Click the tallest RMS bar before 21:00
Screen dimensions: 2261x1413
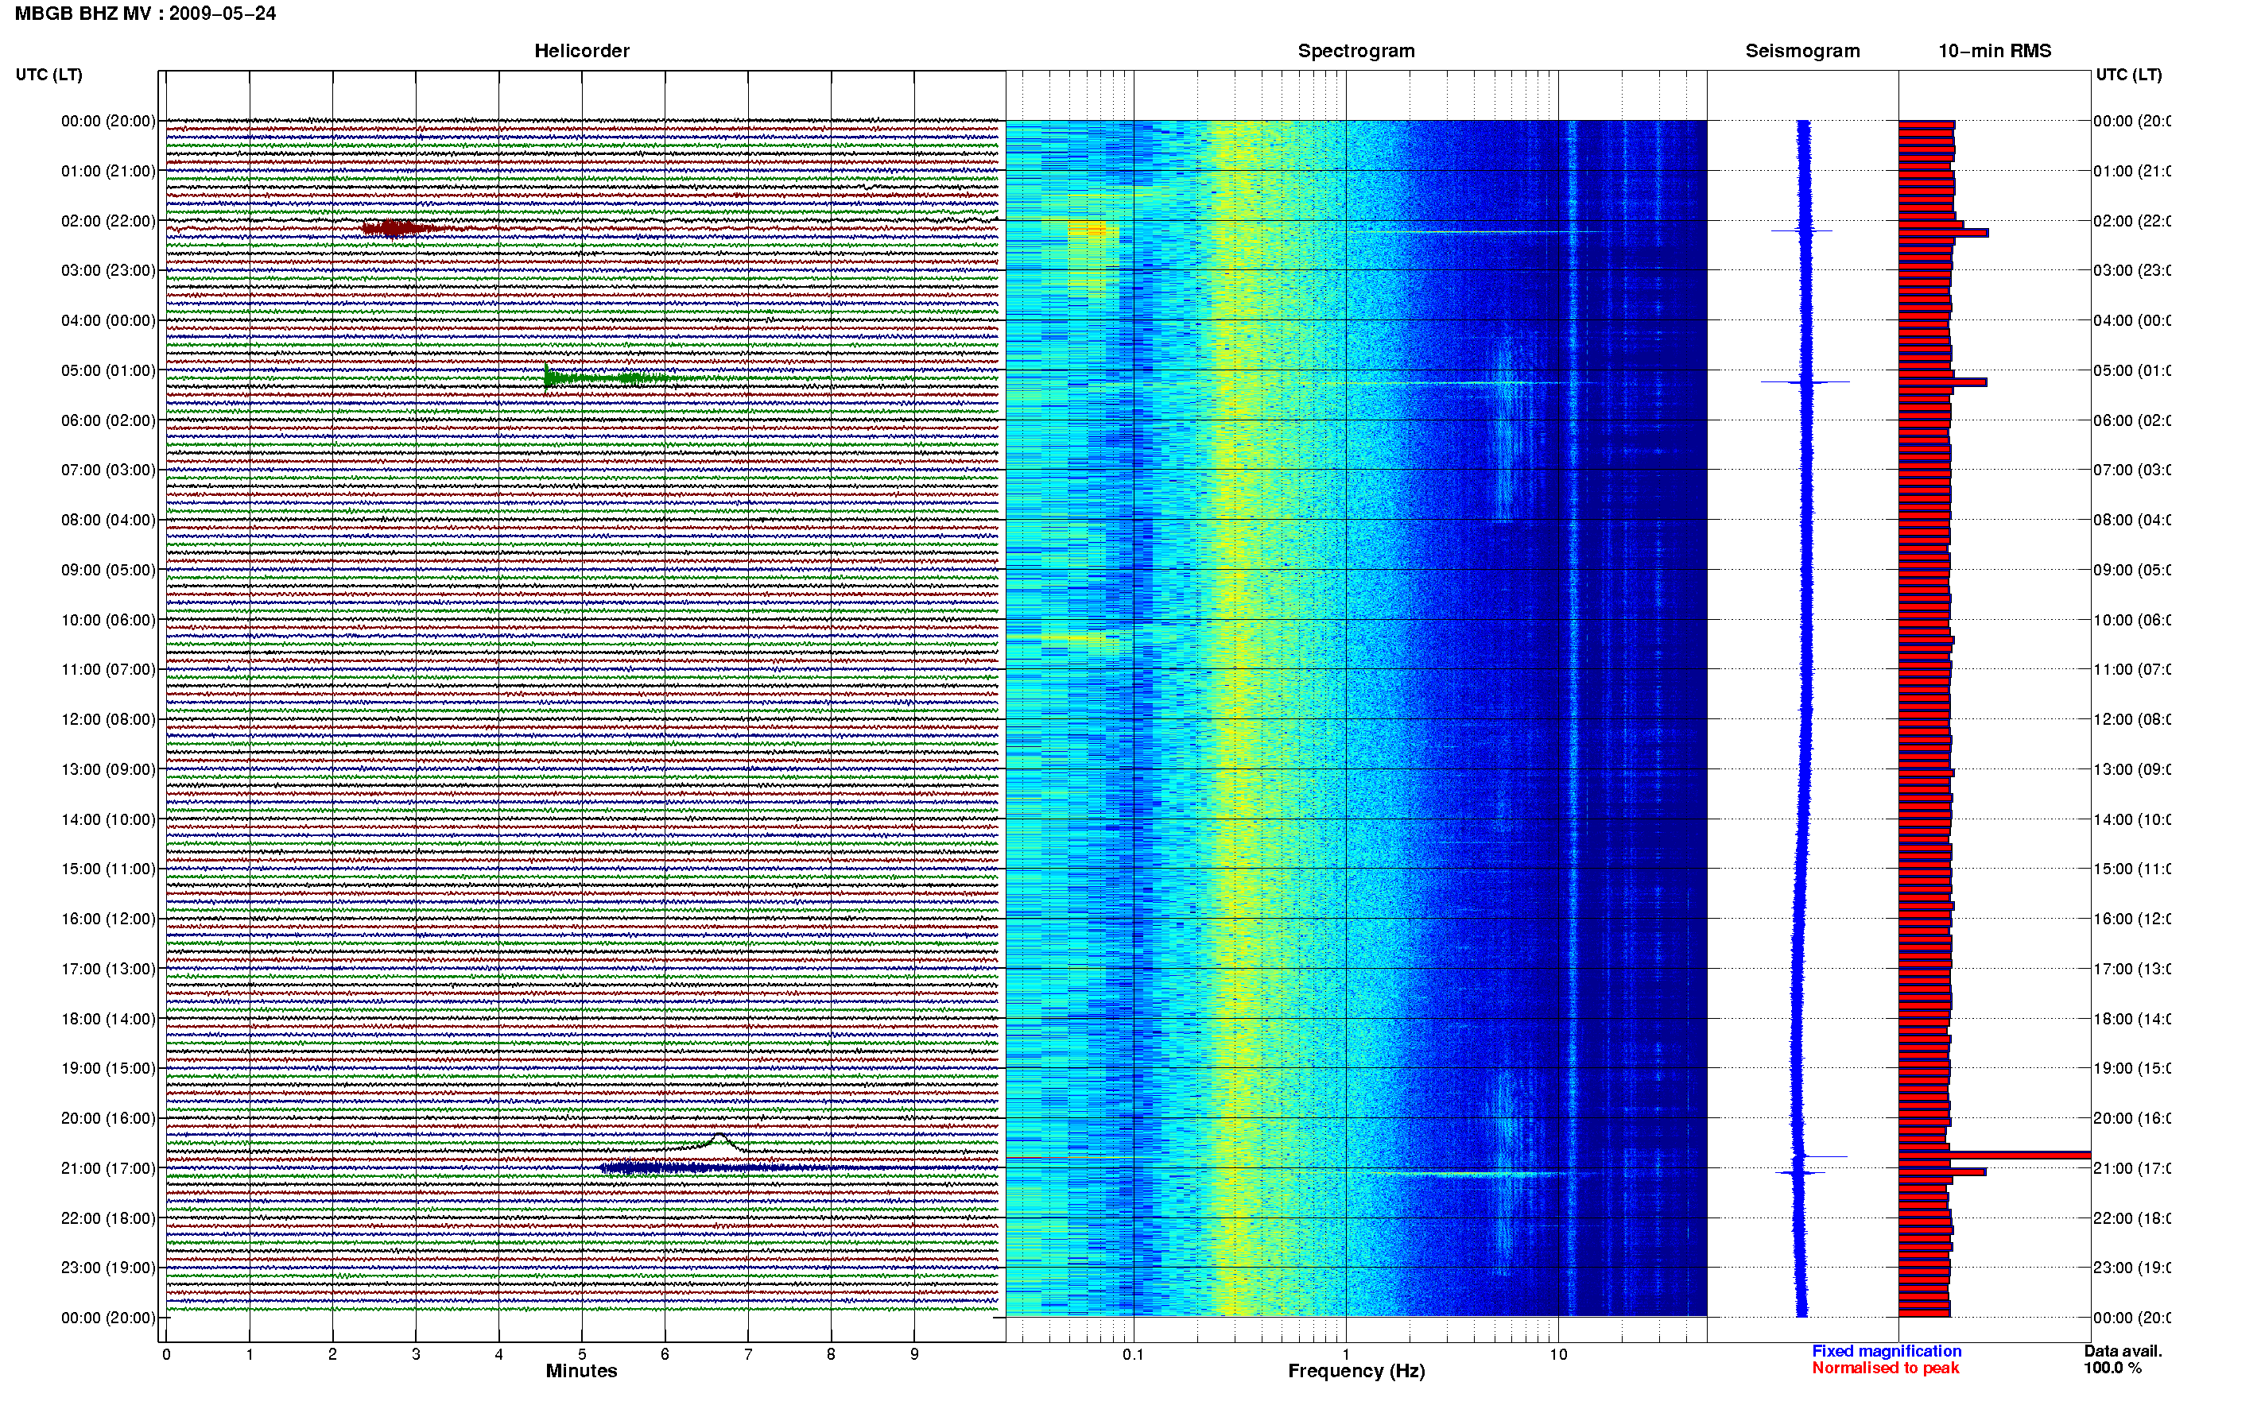click(x=1995, y=1155)
